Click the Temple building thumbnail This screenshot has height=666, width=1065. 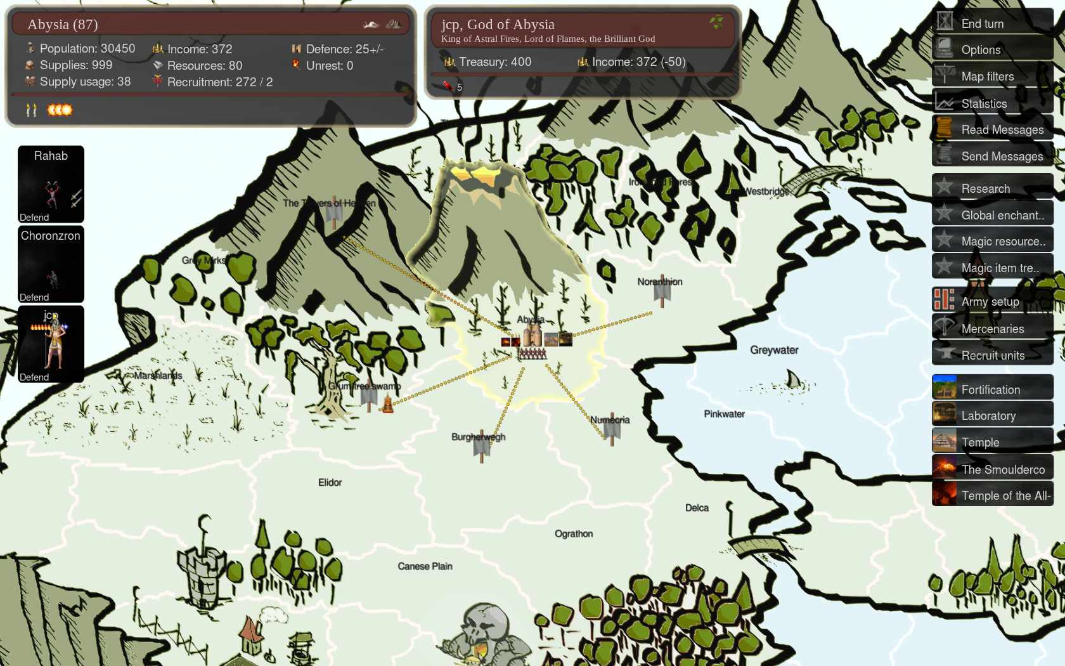(945, 440)
